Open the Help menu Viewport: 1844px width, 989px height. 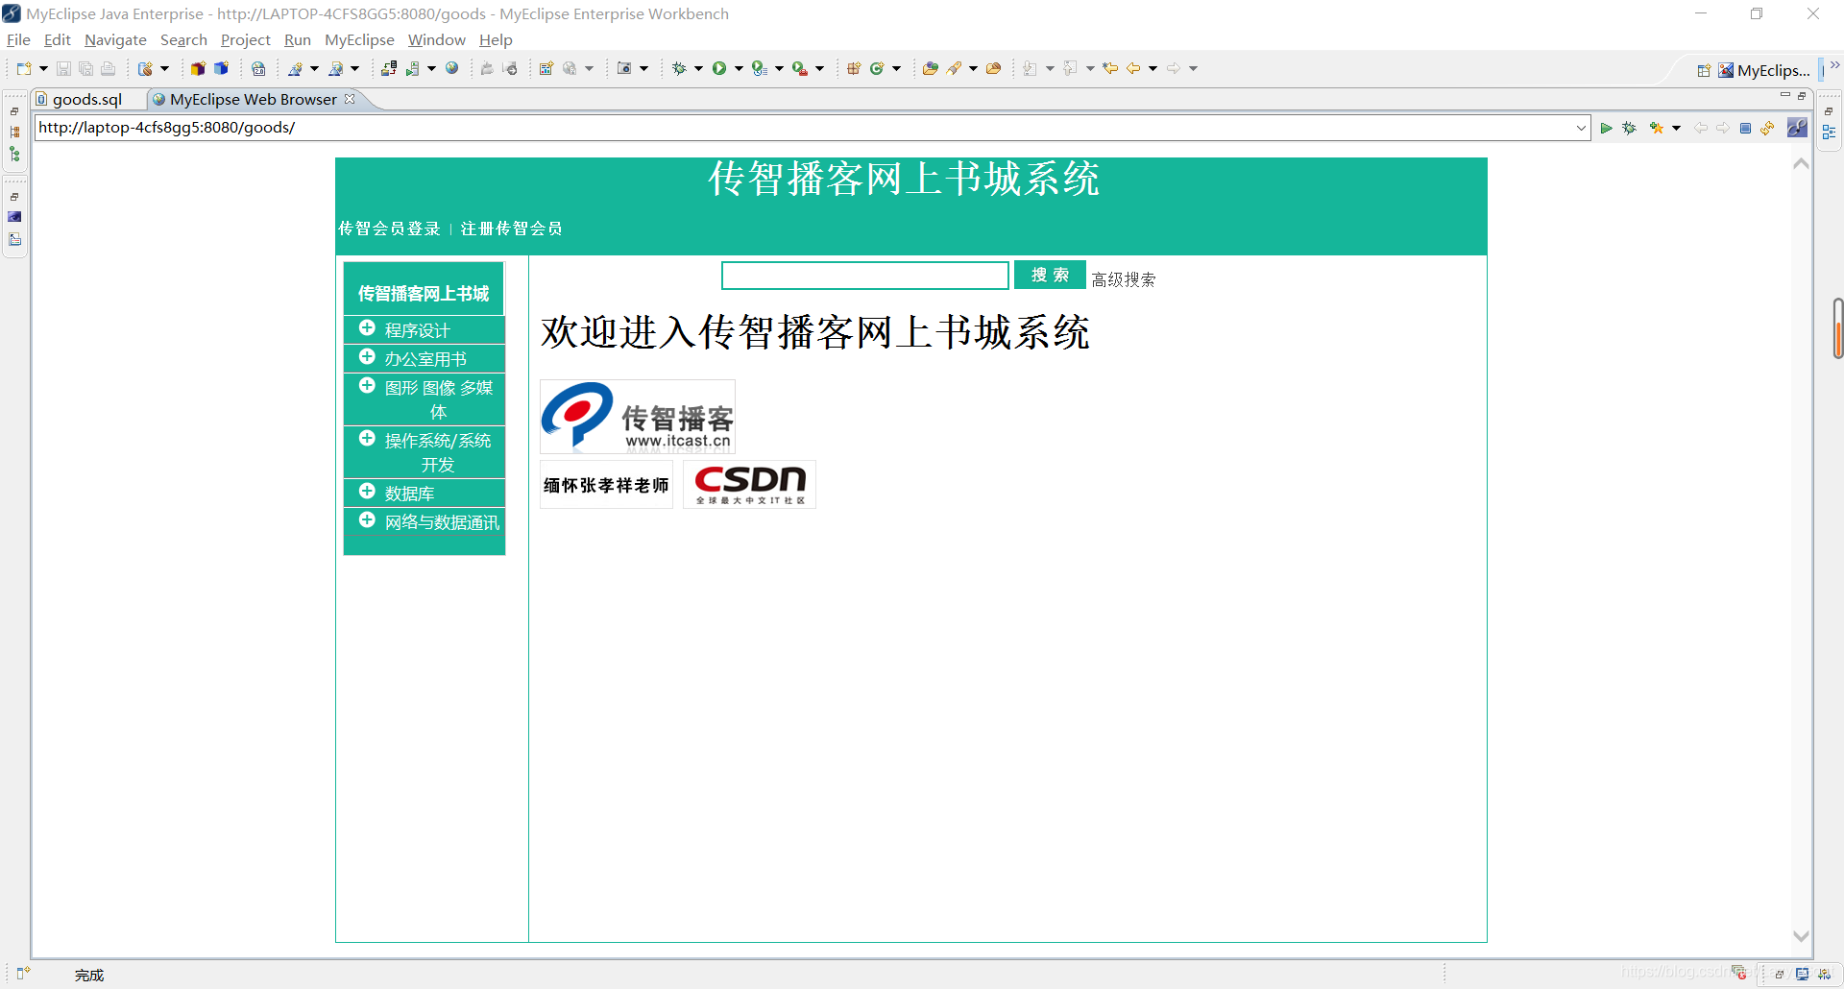(496, 40)
